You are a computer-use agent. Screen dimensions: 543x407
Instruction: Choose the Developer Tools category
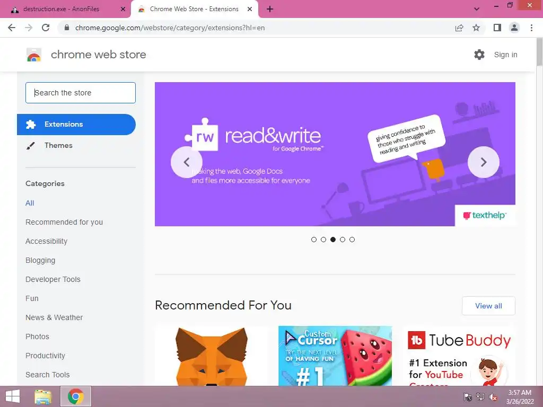pyautogui.click(x=53, y=279)
